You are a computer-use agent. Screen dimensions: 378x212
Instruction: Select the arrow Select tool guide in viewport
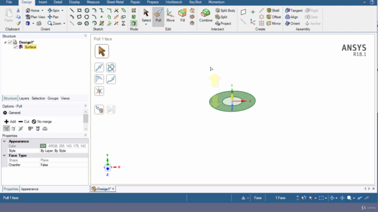tap(102, 51)
